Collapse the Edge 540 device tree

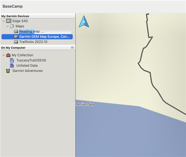click(4, 21)
